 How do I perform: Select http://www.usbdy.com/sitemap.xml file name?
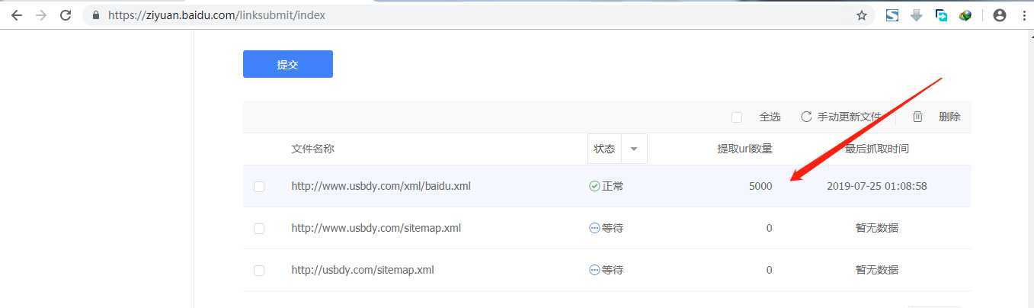pos(376,228)
